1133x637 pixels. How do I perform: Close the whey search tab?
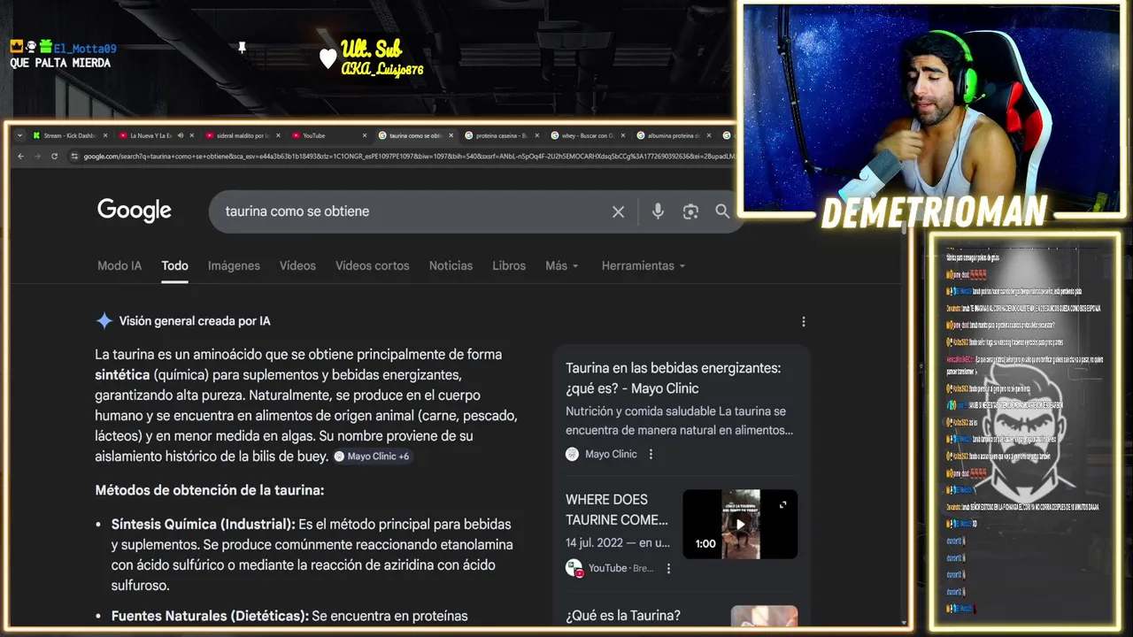tap(622, 135)
